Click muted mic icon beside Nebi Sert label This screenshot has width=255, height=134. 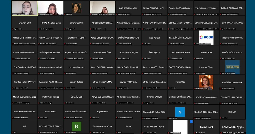(221, 118)
